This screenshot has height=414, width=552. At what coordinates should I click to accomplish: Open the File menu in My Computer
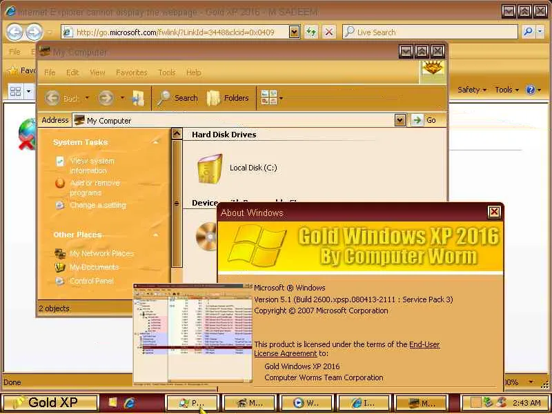50,72
